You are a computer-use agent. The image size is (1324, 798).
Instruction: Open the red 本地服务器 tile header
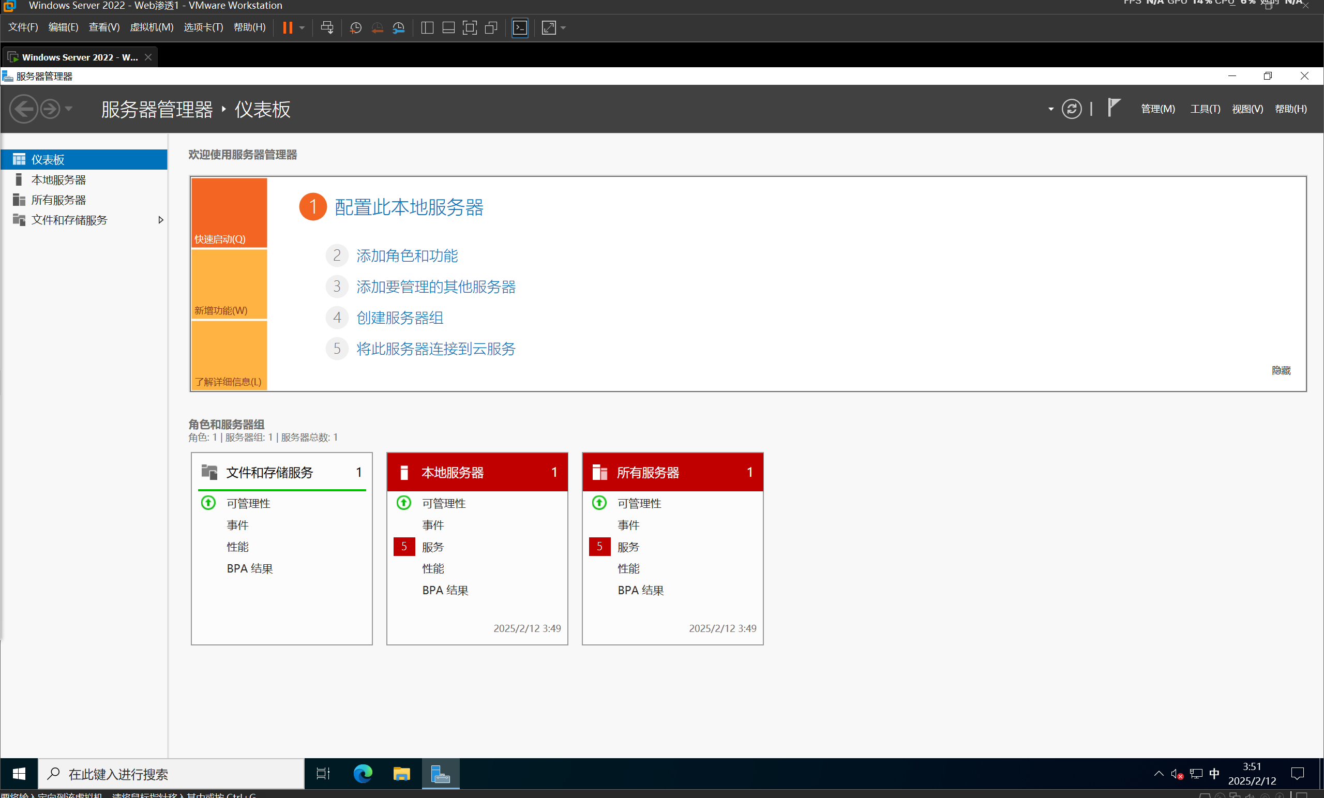(x=477, y=472)
